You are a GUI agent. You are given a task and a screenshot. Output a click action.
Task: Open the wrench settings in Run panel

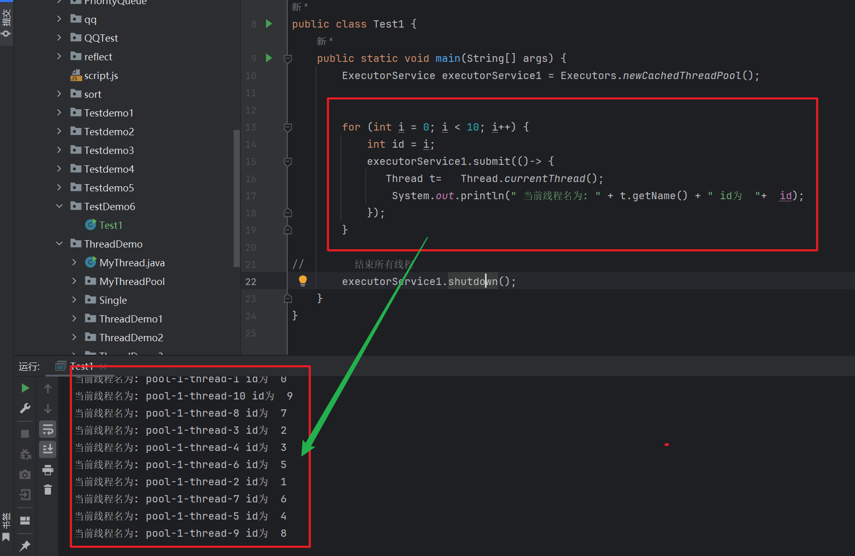coord(25,408)
